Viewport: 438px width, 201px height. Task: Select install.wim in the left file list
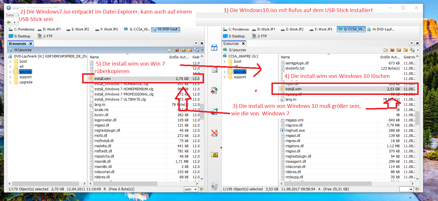144,79
